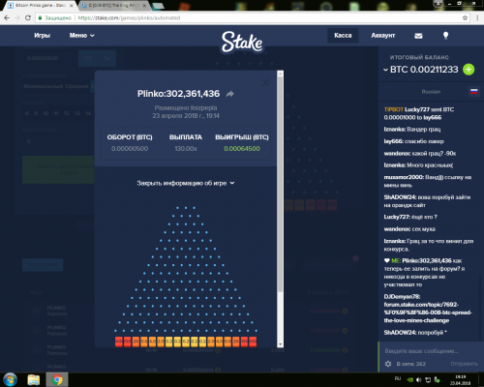The height and width of the screenshot is (387, 484).
Task: Click the NVIDIA tray icon
Action: point(409,379)
